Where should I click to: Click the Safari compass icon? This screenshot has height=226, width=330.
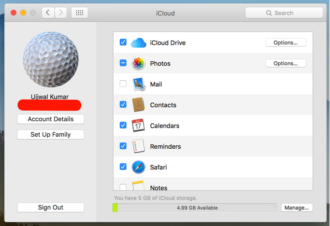click(x=139, y=167)
